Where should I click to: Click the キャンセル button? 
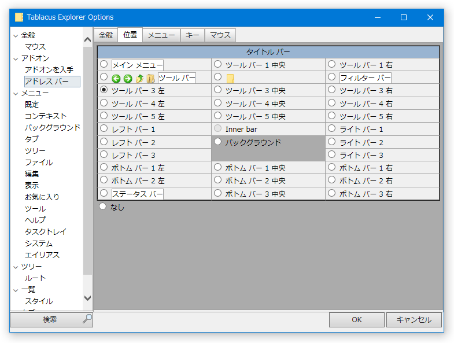[414, 319]
